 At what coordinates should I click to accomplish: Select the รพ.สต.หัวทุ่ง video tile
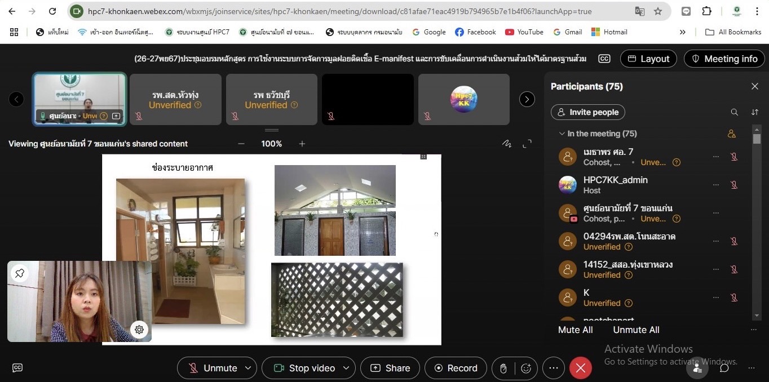pos(175,99)
